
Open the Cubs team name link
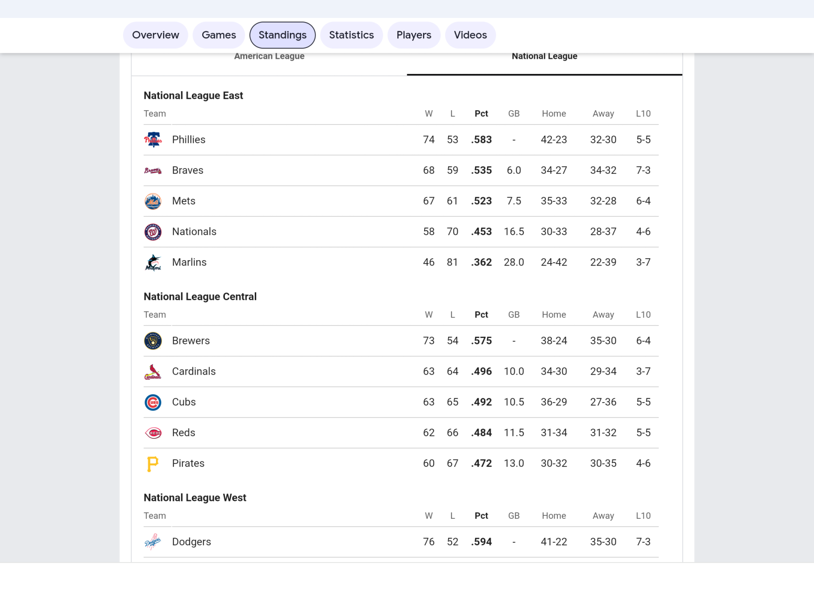coord(184,402)
